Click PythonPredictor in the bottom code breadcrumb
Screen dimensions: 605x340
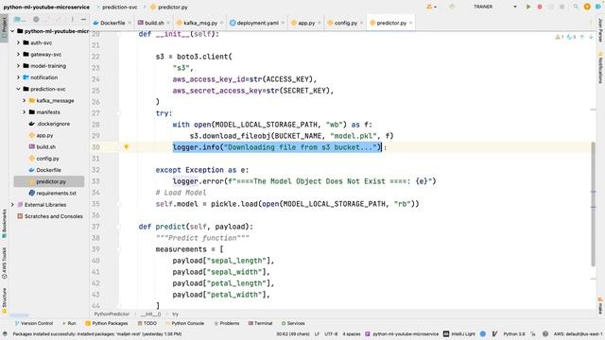point(112,314)
